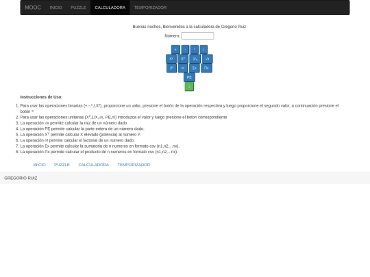Click the square root √x button
This screenshot has height=277, width=370.
point(207,59)
